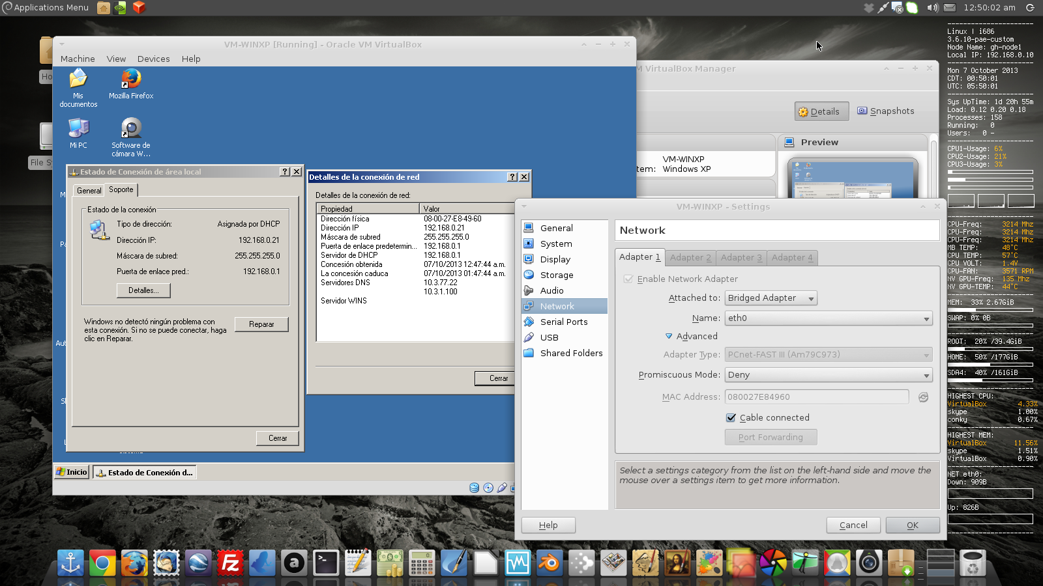Switch to the Adapter 2 tab

pos(690,258)
